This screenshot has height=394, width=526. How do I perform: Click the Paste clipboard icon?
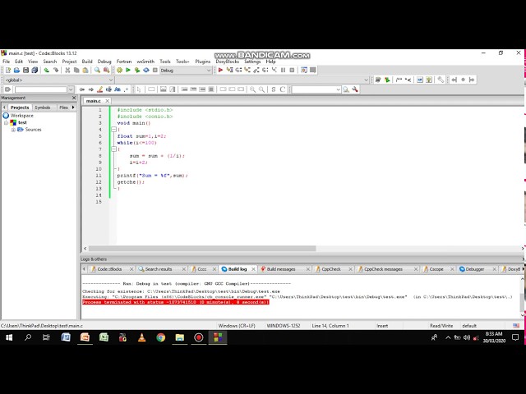85,70
